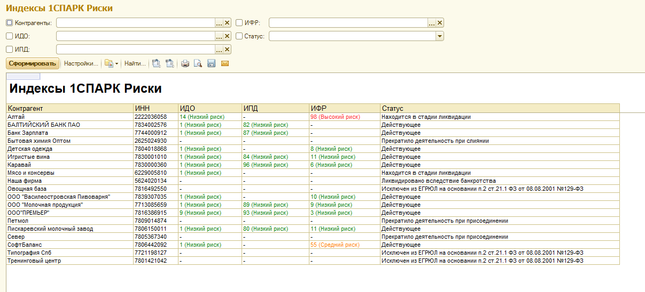Select cell БАЛТИЙСКИЙ БАНК ПАО
This screenshot has height=292, width=645.
click(x=69, y=125)
